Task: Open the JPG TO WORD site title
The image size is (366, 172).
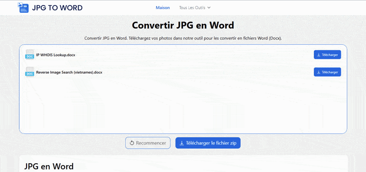Action: point(57,8)
